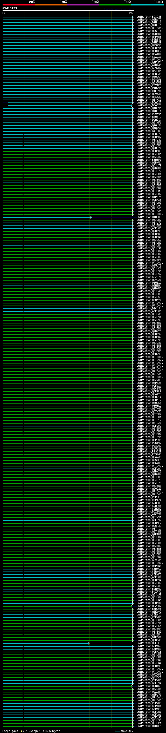The width and height of the screenshot is (166, 733).
Task: Select label UniRef100_O23755
Action: pyautogui.click(x=149, y=45)
